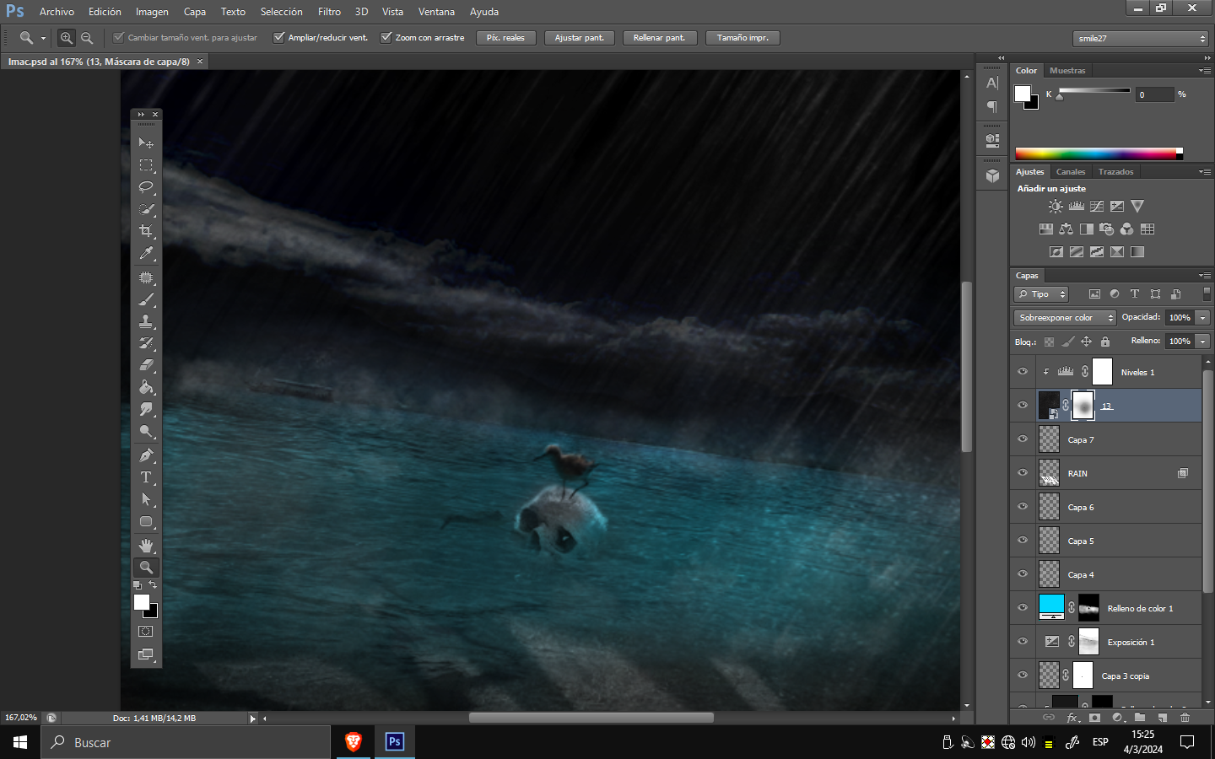The width and height of the screenshot is (1215, 759).
Task: Switch to the Muestras tab
Action: click(x=1067, y=71)
